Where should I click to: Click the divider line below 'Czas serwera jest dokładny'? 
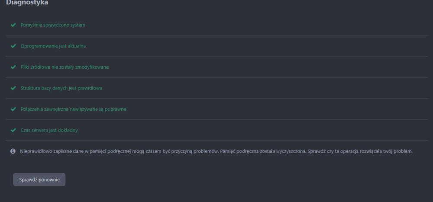coord(216,141)
